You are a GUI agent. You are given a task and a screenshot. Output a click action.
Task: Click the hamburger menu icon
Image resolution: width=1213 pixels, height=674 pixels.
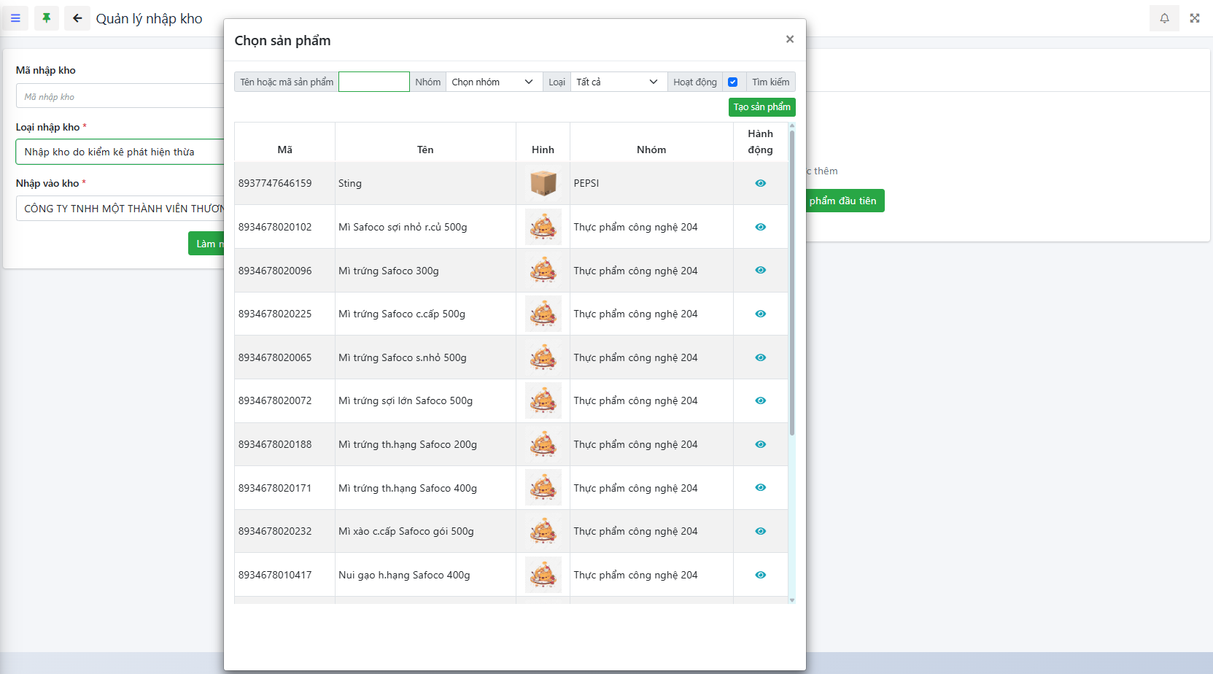coord(15,18)
